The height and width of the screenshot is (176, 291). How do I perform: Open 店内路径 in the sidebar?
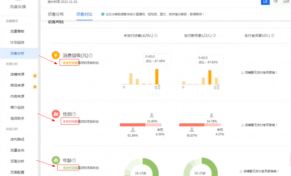pos(17,139)
